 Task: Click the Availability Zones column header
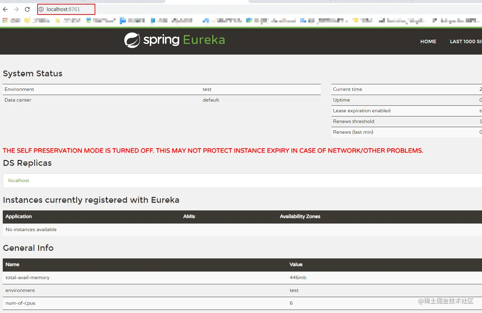(x=300, y=217)
